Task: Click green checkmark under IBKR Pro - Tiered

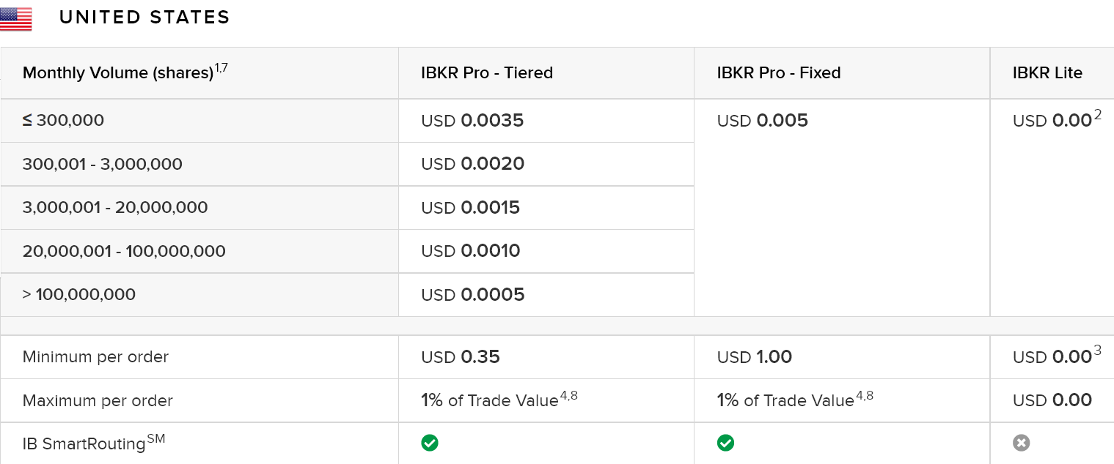Action: [x=430, y=443]
